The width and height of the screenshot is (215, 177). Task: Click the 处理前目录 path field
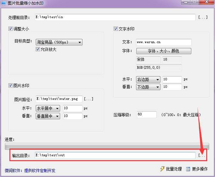click(115, 17)
